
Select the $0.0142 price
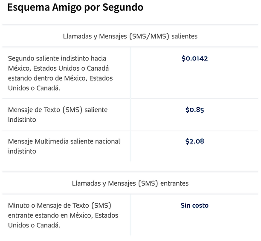[194, 58]
